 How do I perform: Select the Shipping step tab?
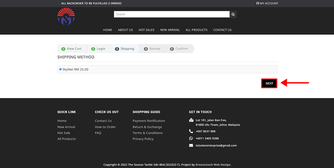click(x=125, y=49)
